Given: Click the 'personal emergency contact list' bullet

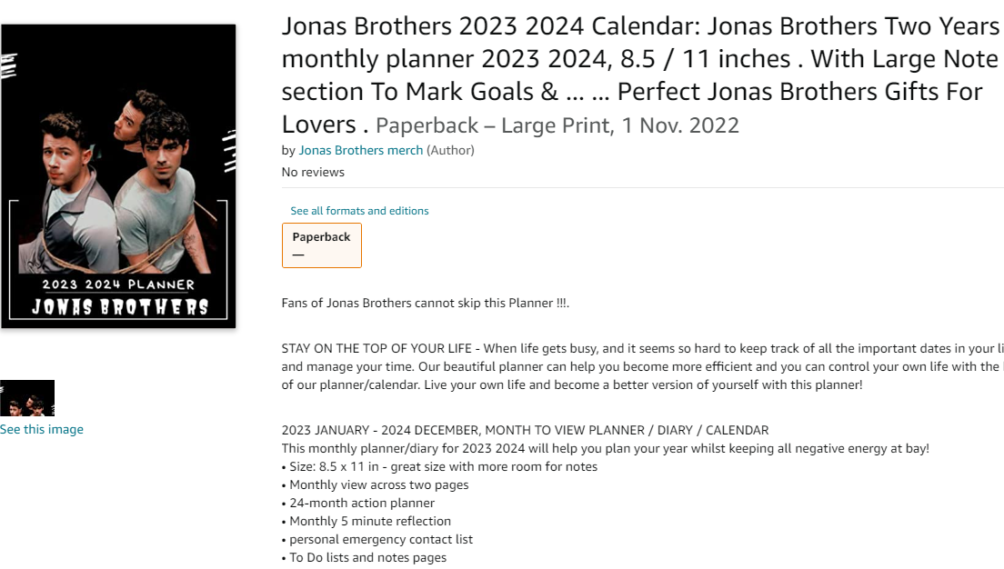Looking at the screenshot, I should [380, 539].
